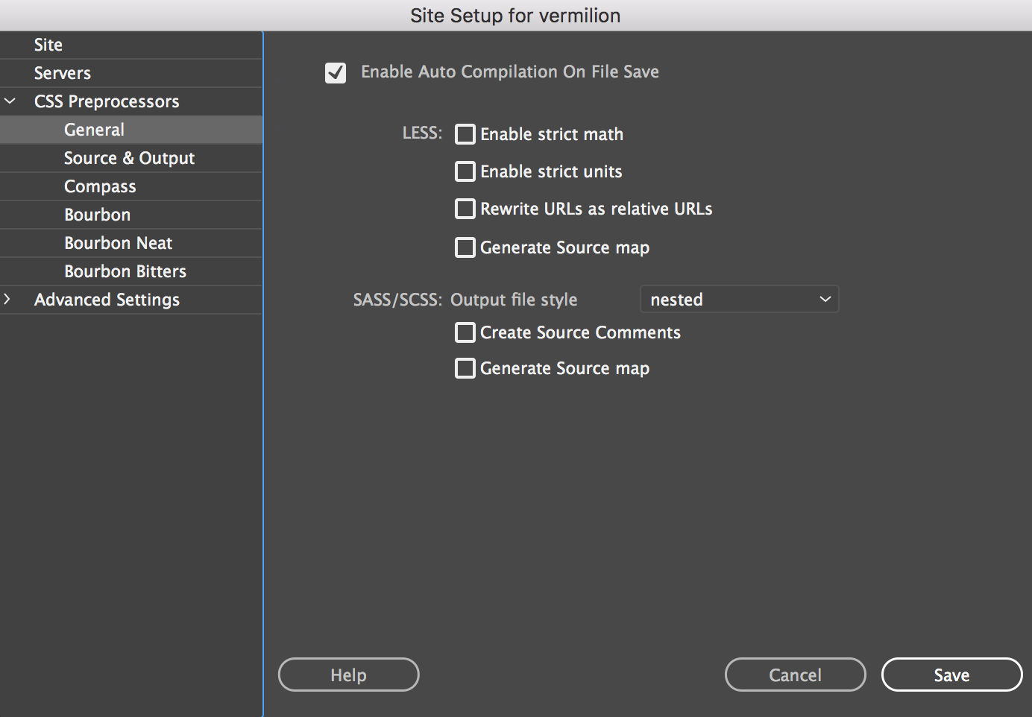Check Rewrite URLs as relative URLs
The height and width of the screenshot is (717, 1032).
pyautogui.click(x=465, y=209)
